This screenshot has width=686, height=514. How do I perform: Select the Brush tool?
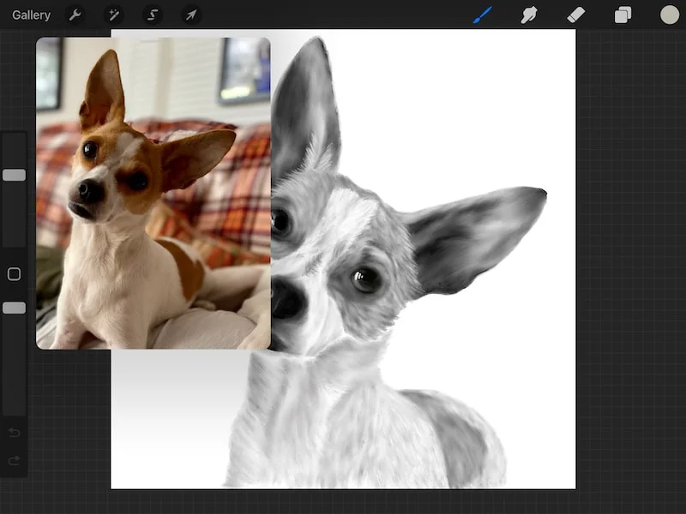483,15
